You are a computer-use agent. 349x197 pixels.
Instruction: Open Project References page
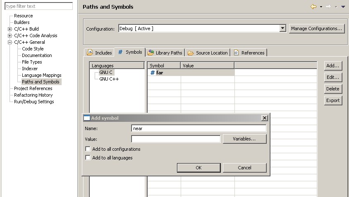[33, 88]
